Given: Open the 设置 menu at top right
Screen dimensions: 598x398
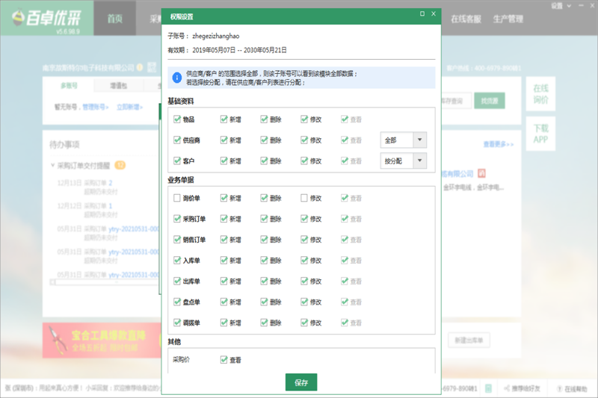Looking at the screenshot, I should 558,5.
